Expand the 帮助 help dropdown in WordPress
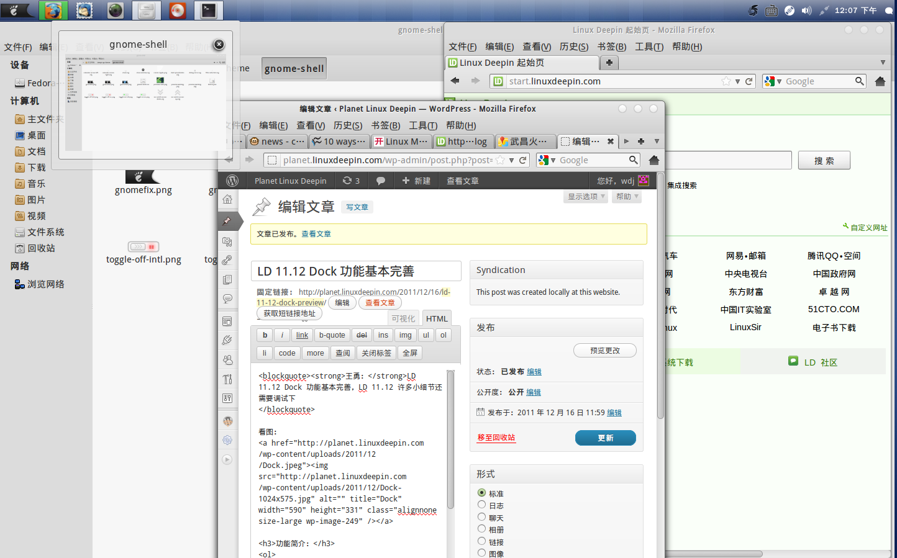 pos(627,197)
